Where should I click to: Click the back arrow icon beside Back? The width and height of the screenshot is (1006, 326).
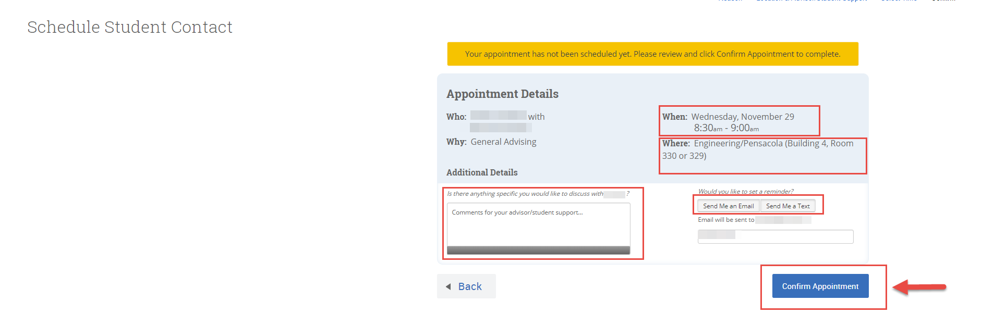click(449, 286)
